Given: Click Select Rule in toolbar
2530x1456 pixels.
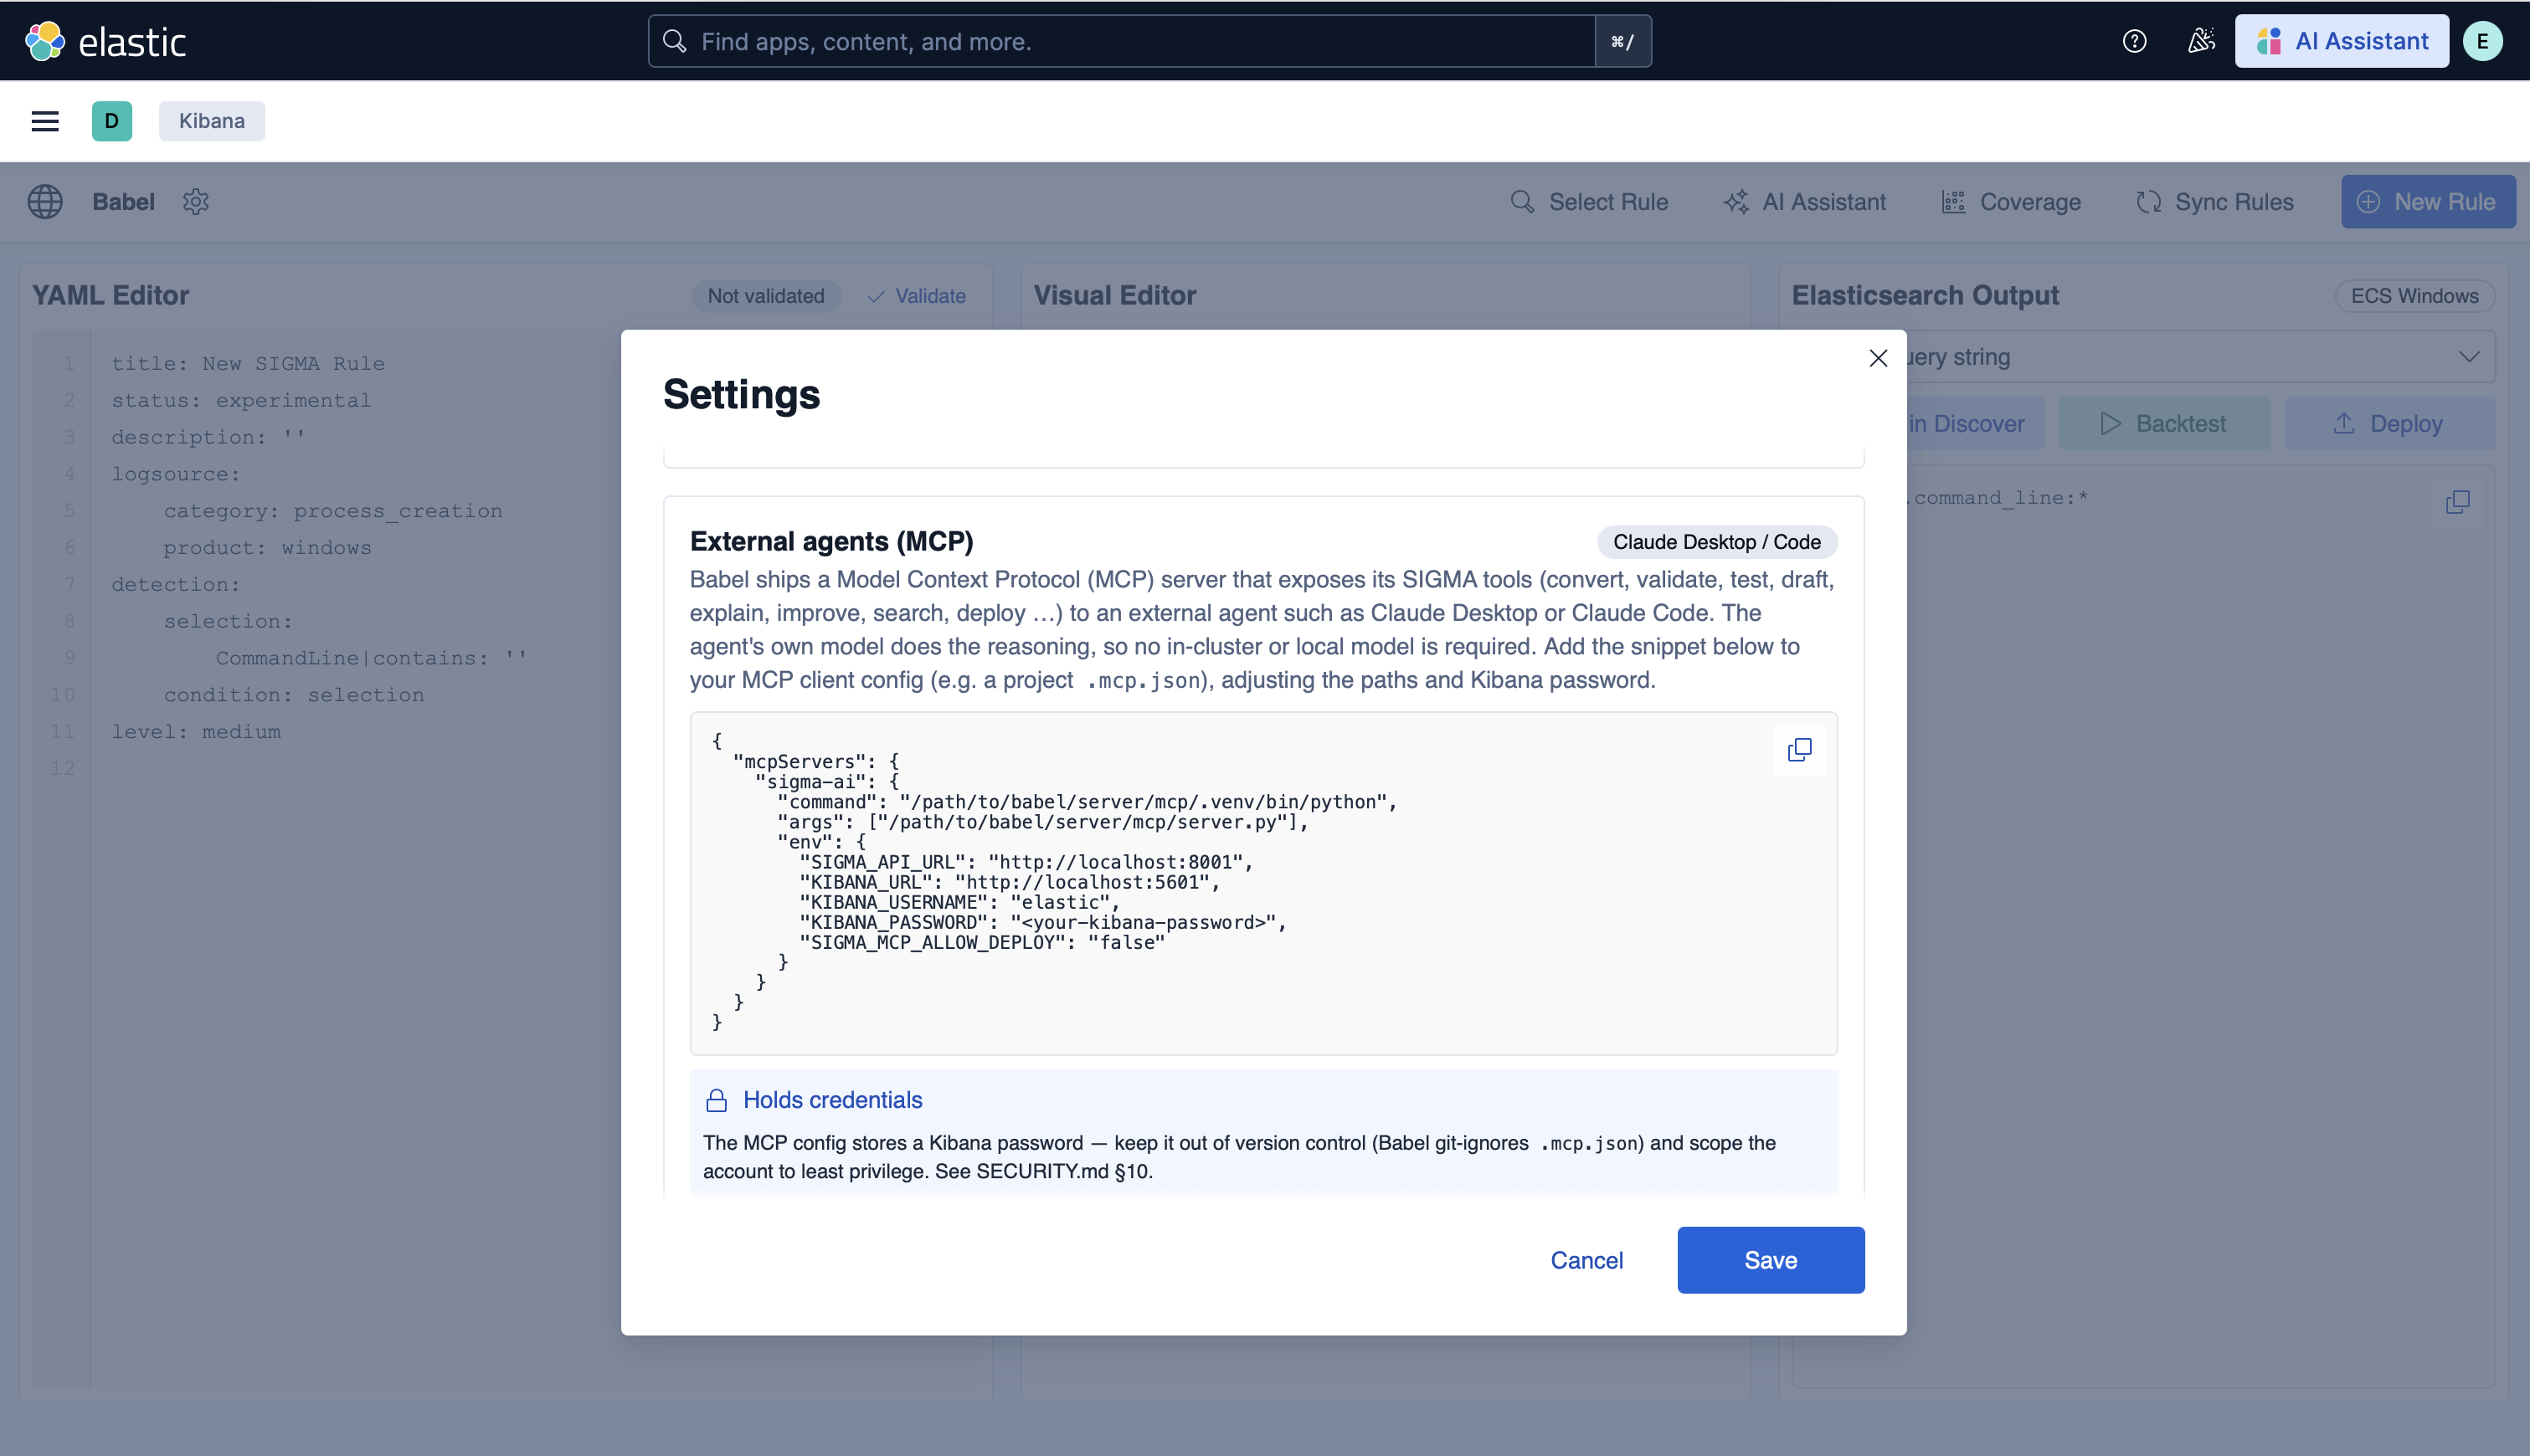Looking at the screenshot, I should pyautogui.click(x=1589, y=202).
